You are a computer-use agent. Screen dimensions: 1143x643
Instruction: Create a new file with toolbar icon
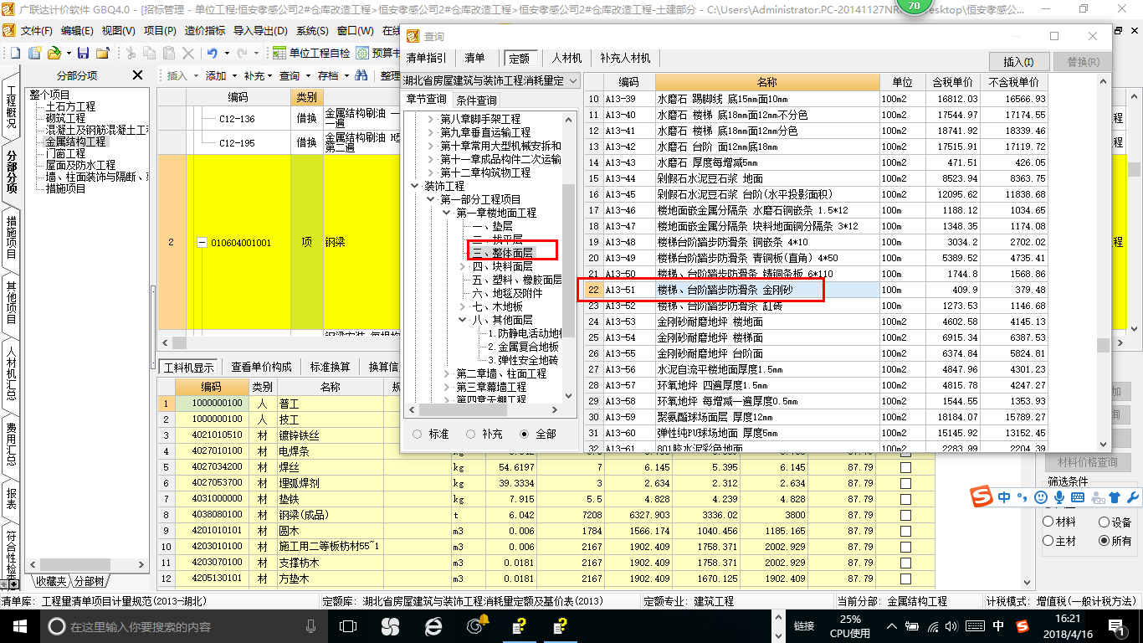[x=14, y=53]
